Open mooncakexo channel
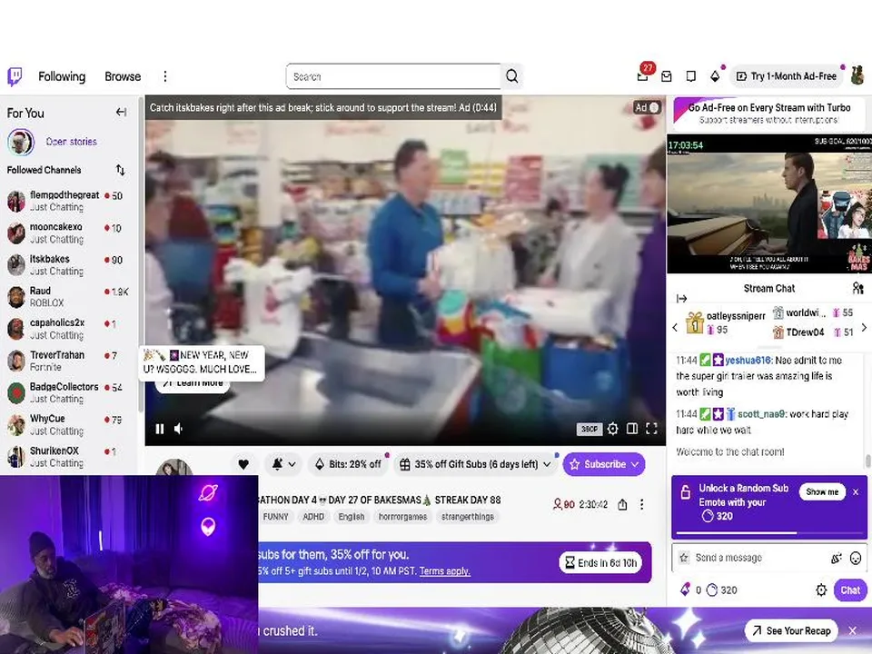 [68, 233]
